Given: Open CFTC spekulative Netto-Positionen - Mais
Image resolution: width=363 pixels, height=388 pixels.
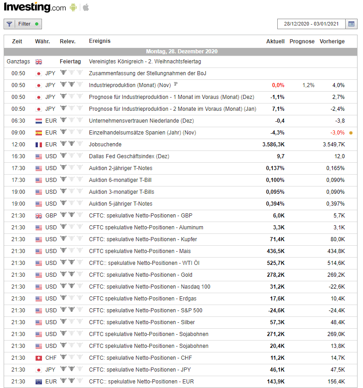Looking at the screenshot, I should pos(140,251).
